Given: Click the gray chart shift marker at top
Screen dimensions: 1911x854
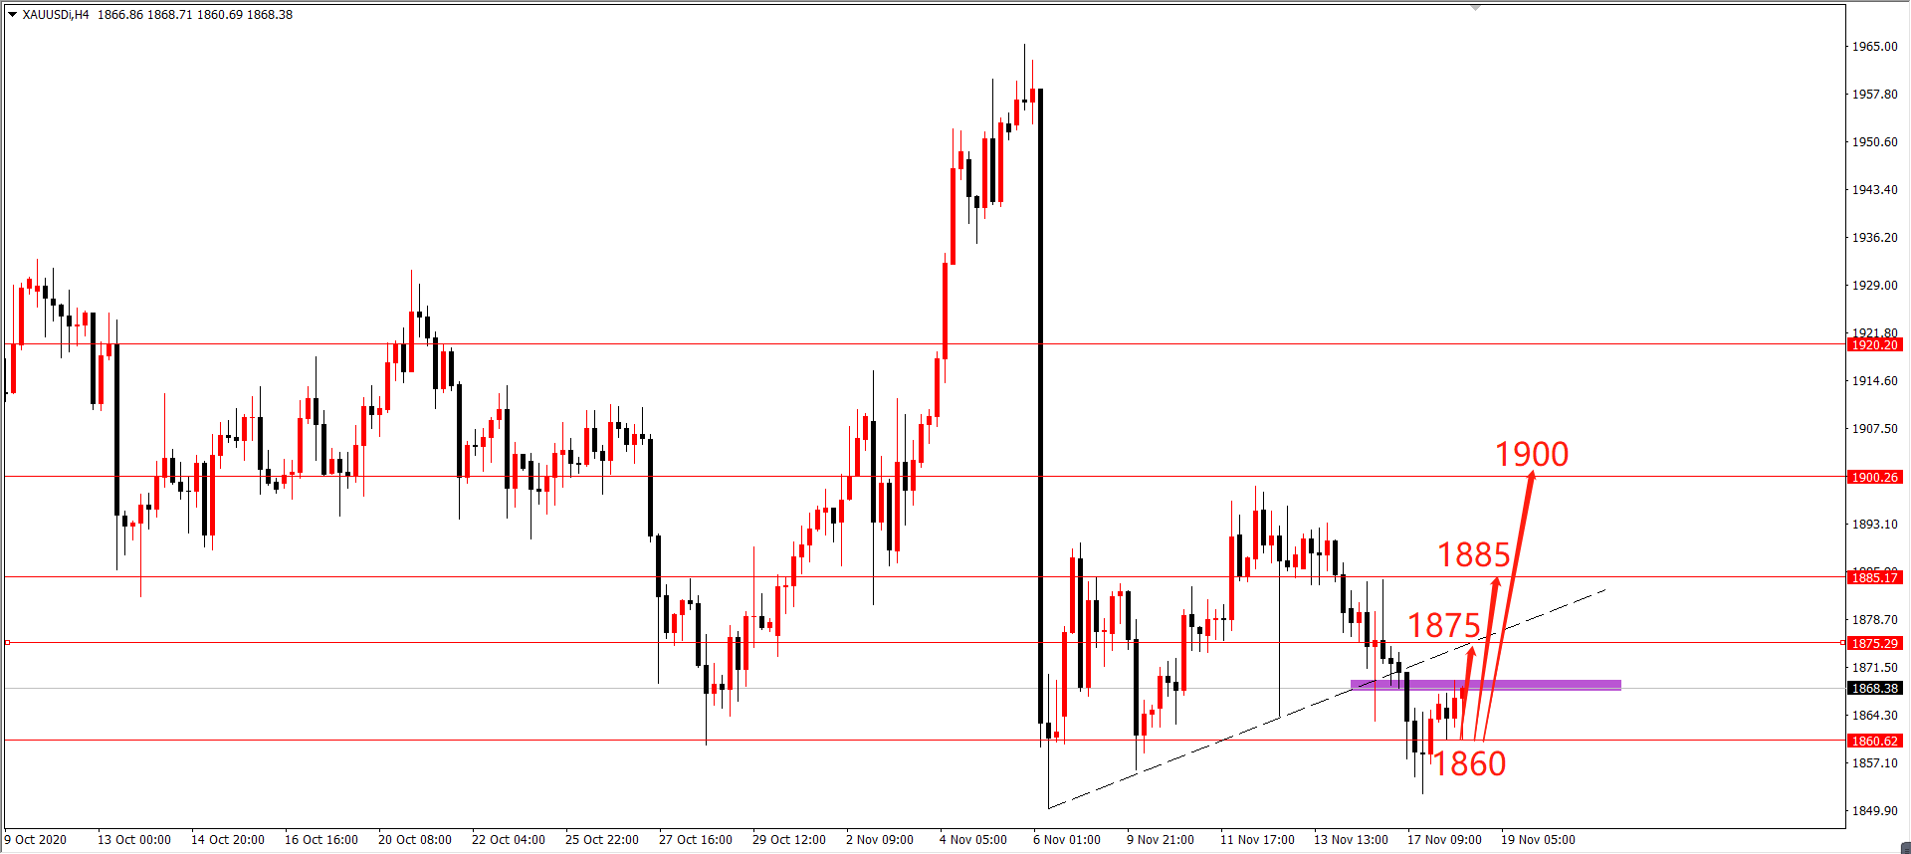Looking at the screenshot, I should pyautogui.click(x=1476, y=7).
